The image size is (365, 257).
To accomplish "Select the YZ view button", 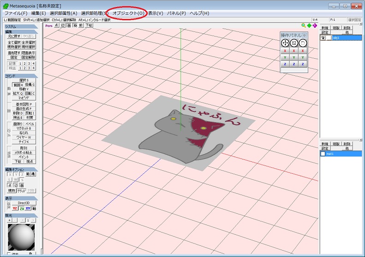I will [x=15, y=208].
